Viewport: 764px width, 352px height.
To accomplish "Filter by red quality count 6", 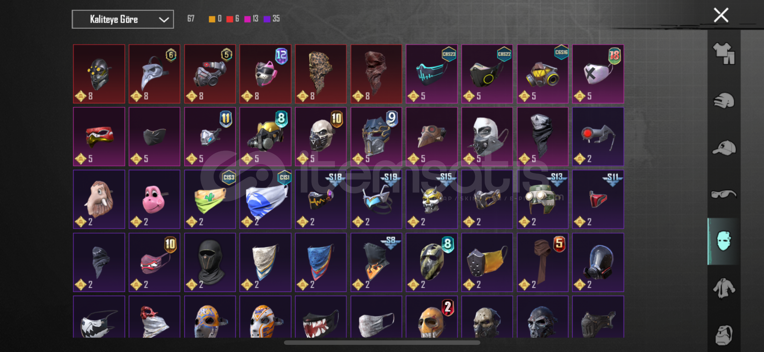I will 233,19.
